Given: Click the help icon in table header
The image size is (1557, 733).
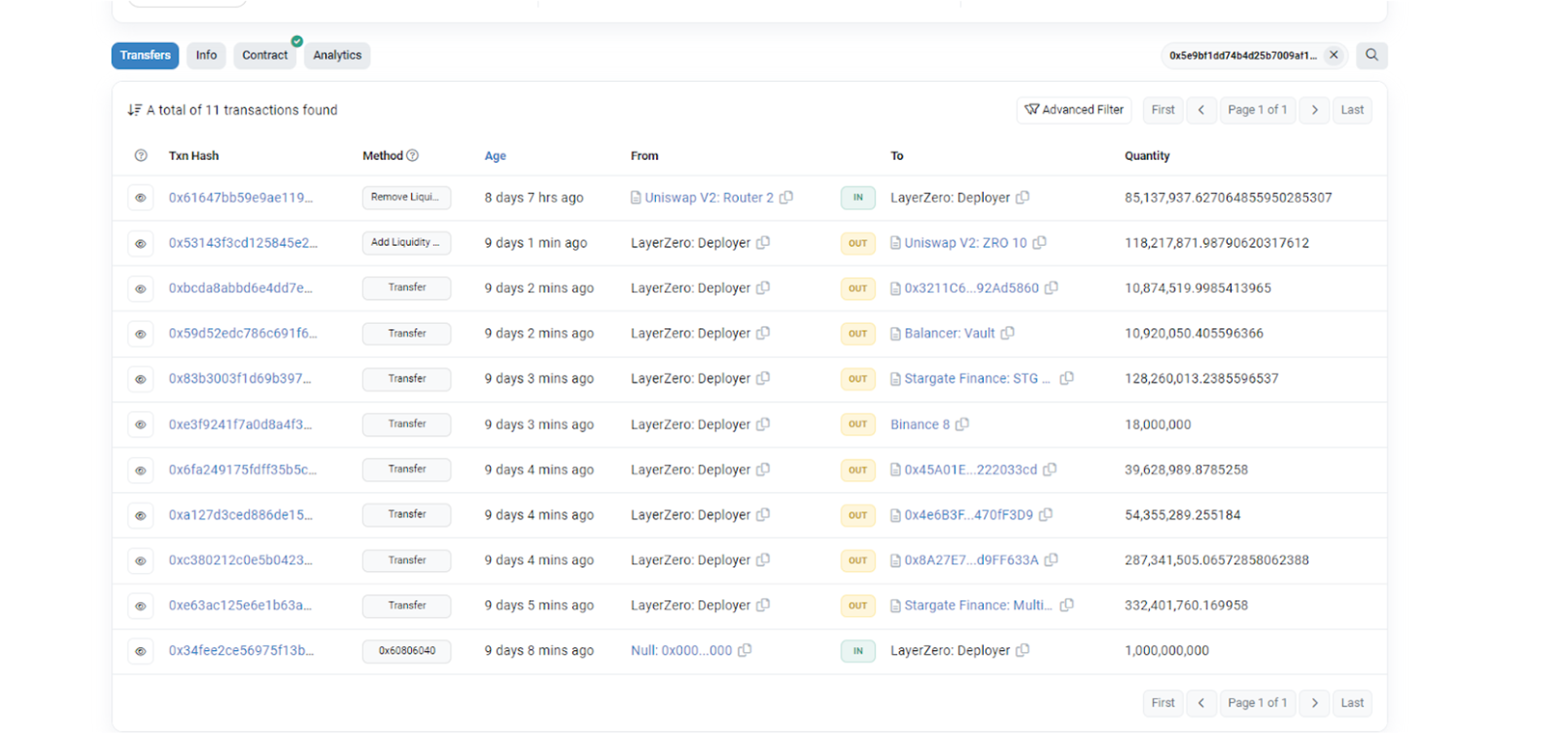Looking at the screenshot, I should pyautogui.click(x=141, y=156).
